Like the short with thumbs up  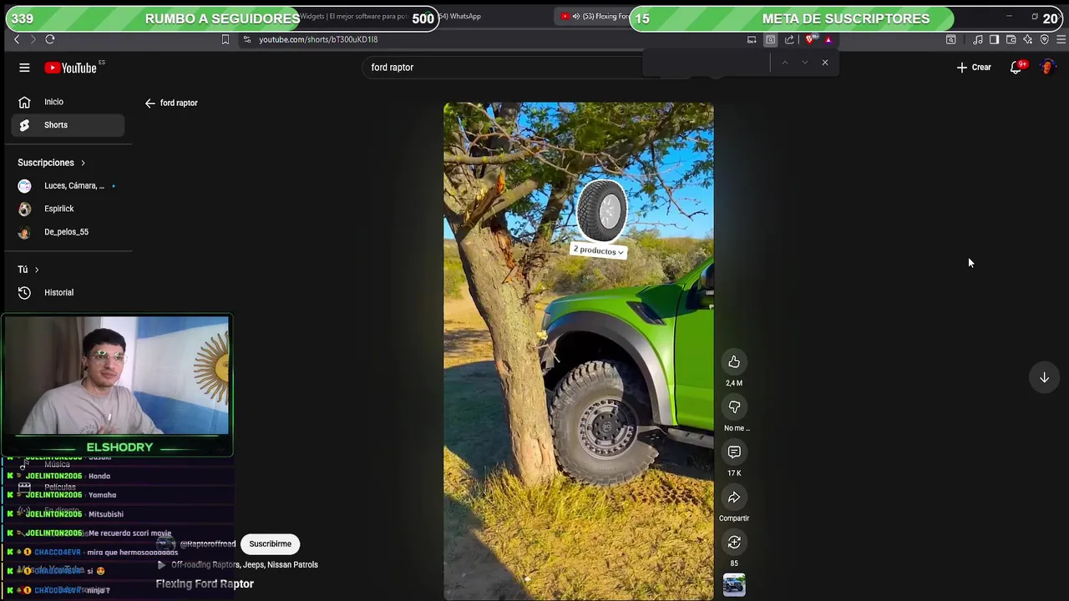click(734, 362)
